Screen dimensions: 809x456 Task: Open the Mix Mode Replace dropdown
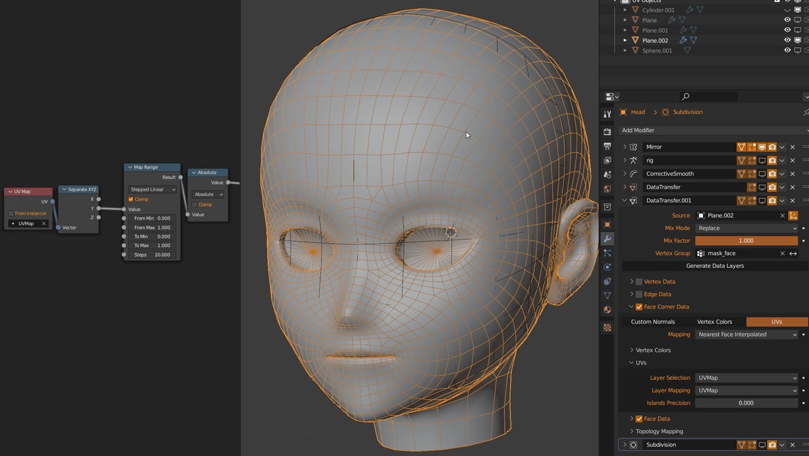746,228
